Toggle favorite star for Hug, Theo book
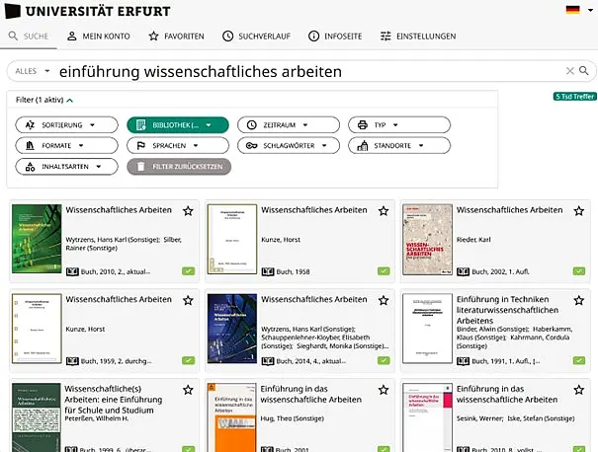598x452 pixels. pos(384,391)
